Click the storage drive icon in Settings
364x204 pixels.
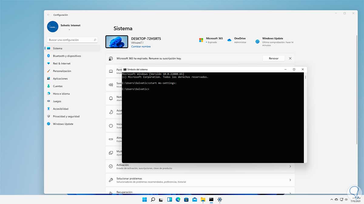(x=111, y=139)
